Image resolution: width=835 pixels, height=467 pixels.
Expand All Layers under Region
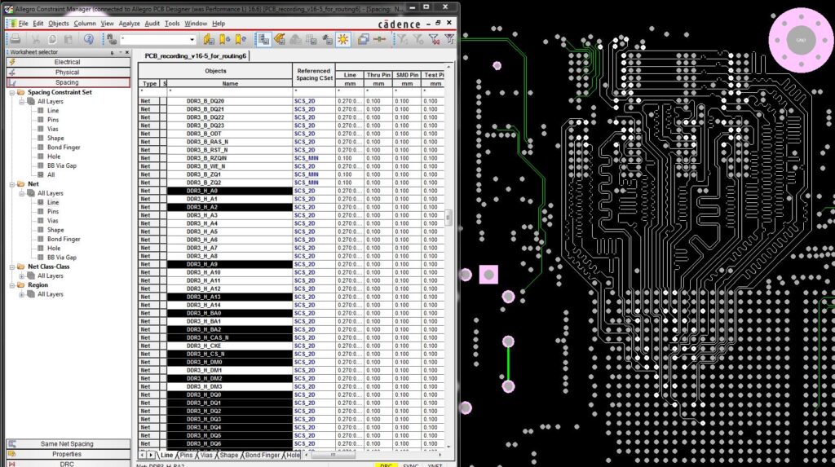pyautogui.click(x=22, y=294)
